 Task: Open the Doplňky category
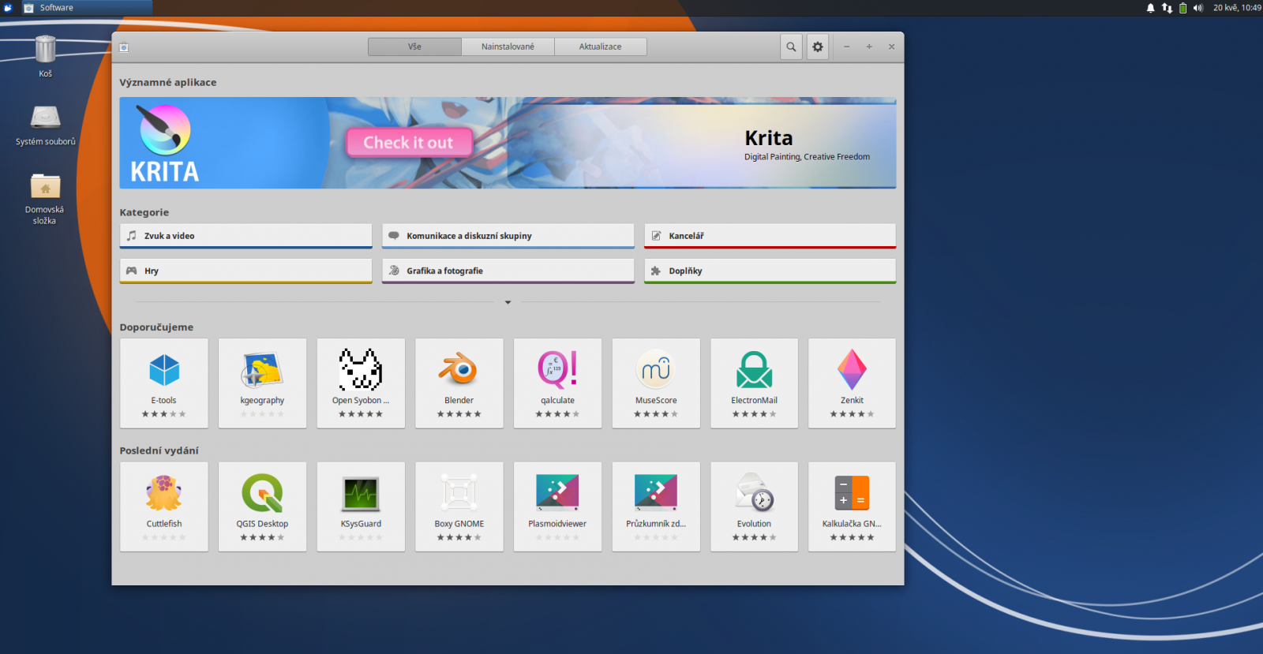tap(770, 271)
